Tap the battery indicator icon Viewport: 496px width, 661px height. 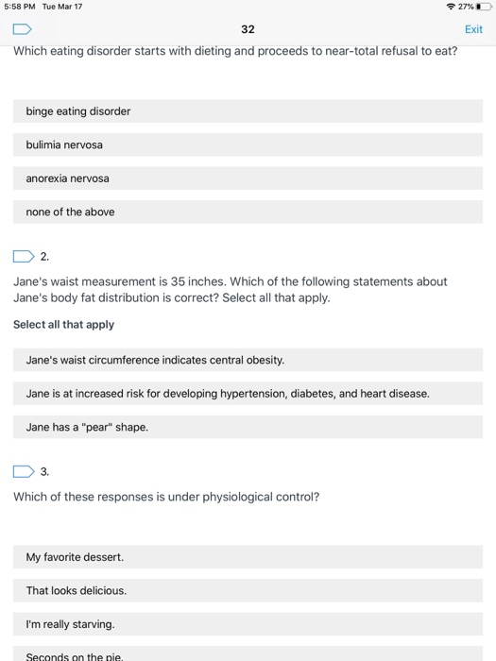tap(484, 7)
